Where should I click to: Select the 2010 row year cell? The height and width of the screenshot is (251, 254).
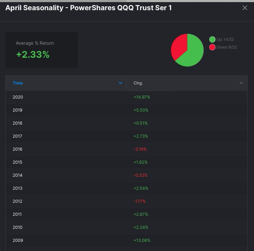tap(18, 227)
